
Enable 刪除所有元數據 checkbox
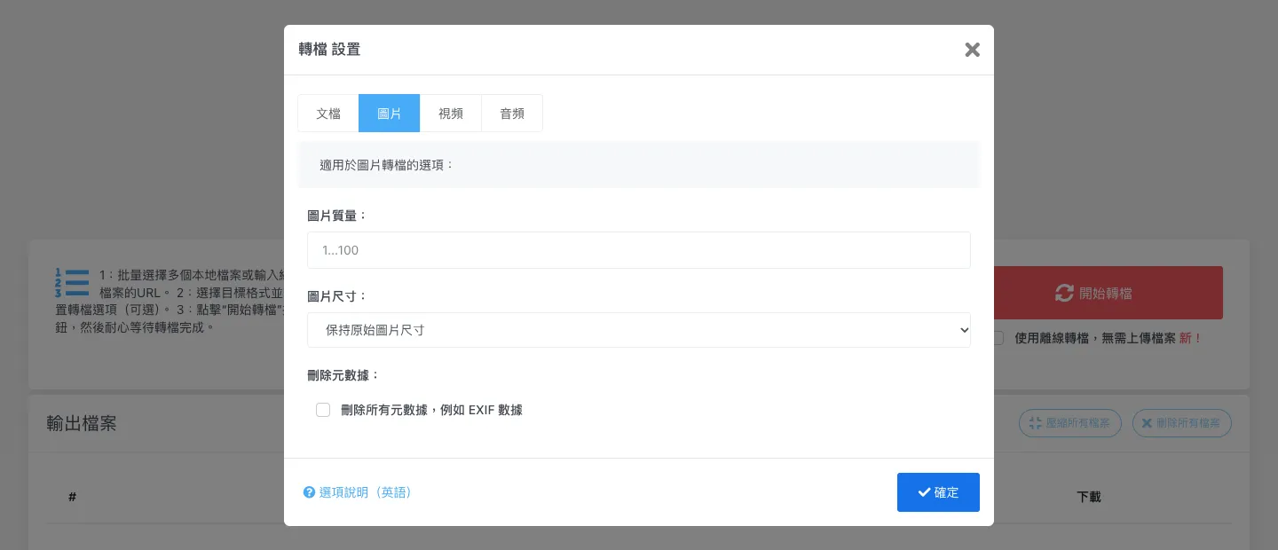click(323, 410)
